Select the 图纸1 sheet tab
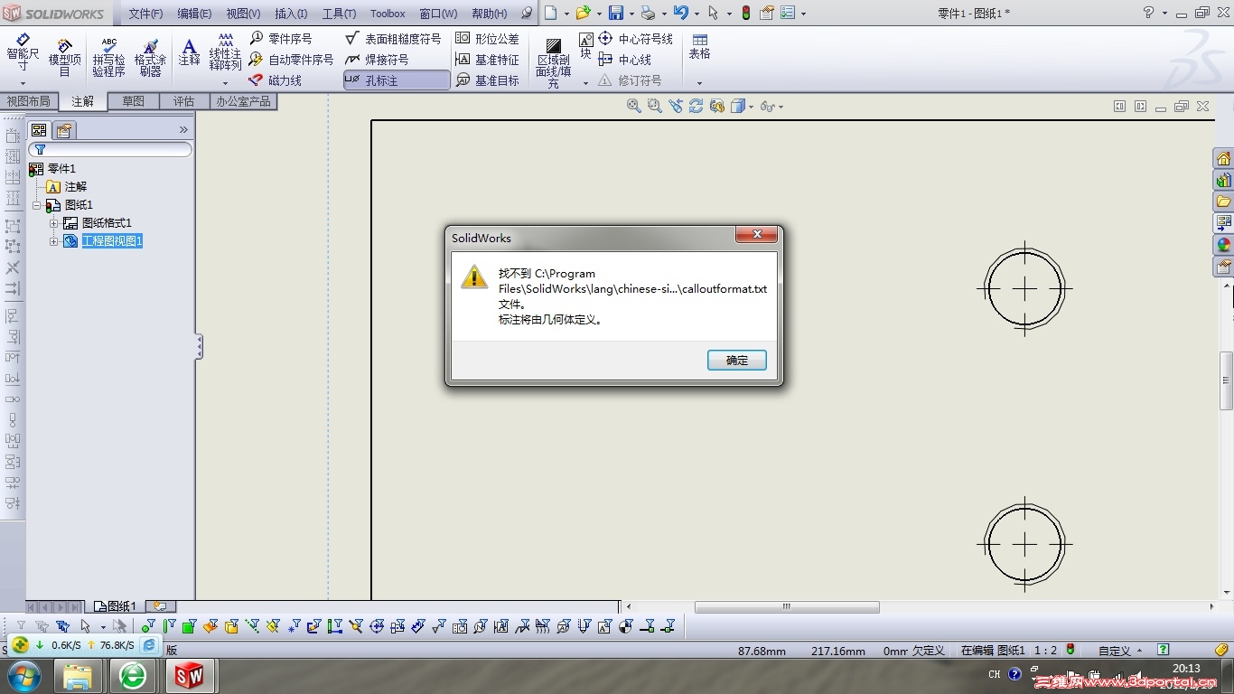Screen dimensions: 1234x694 tap(116, 606)
